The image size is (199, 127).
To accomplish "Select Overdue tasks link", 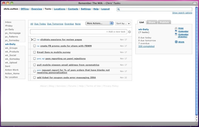I will [x=69, y=24].
